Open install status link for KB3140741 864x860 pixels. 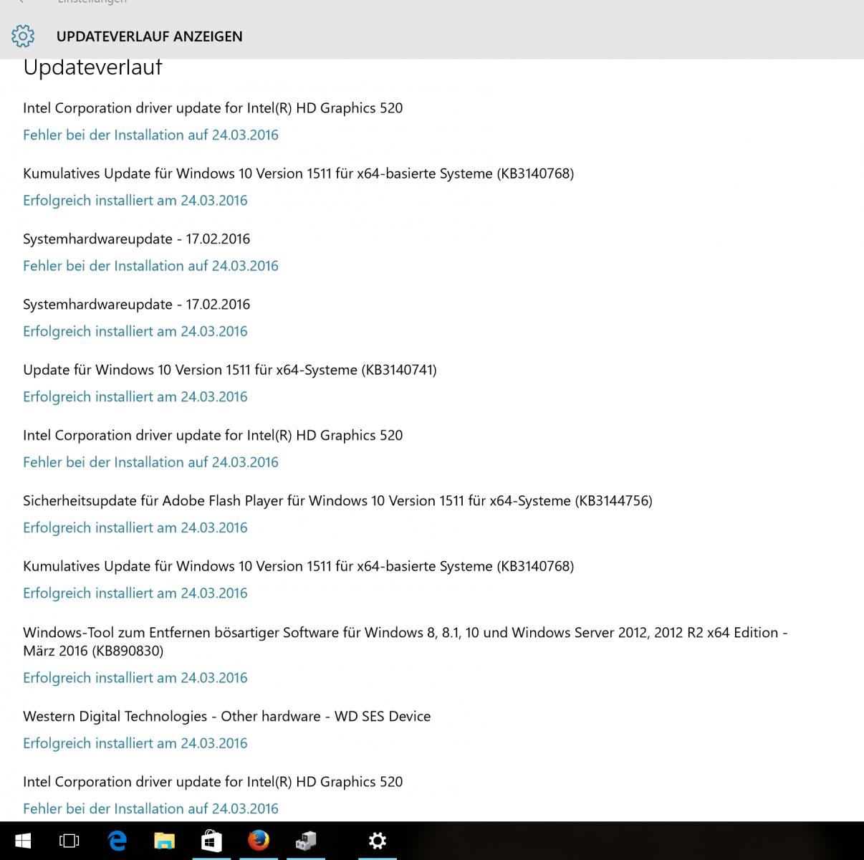(x=135, y=396)
